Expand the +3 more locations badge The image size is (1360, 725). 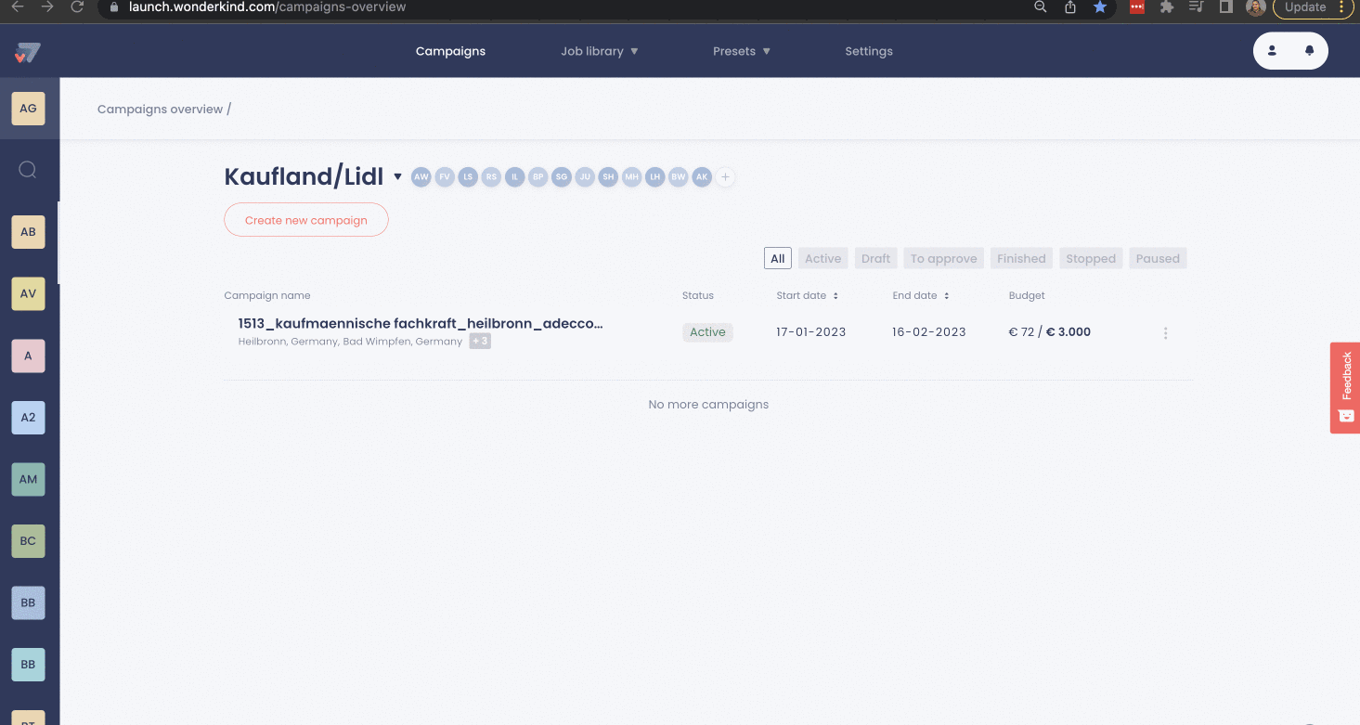coord(479,342)
